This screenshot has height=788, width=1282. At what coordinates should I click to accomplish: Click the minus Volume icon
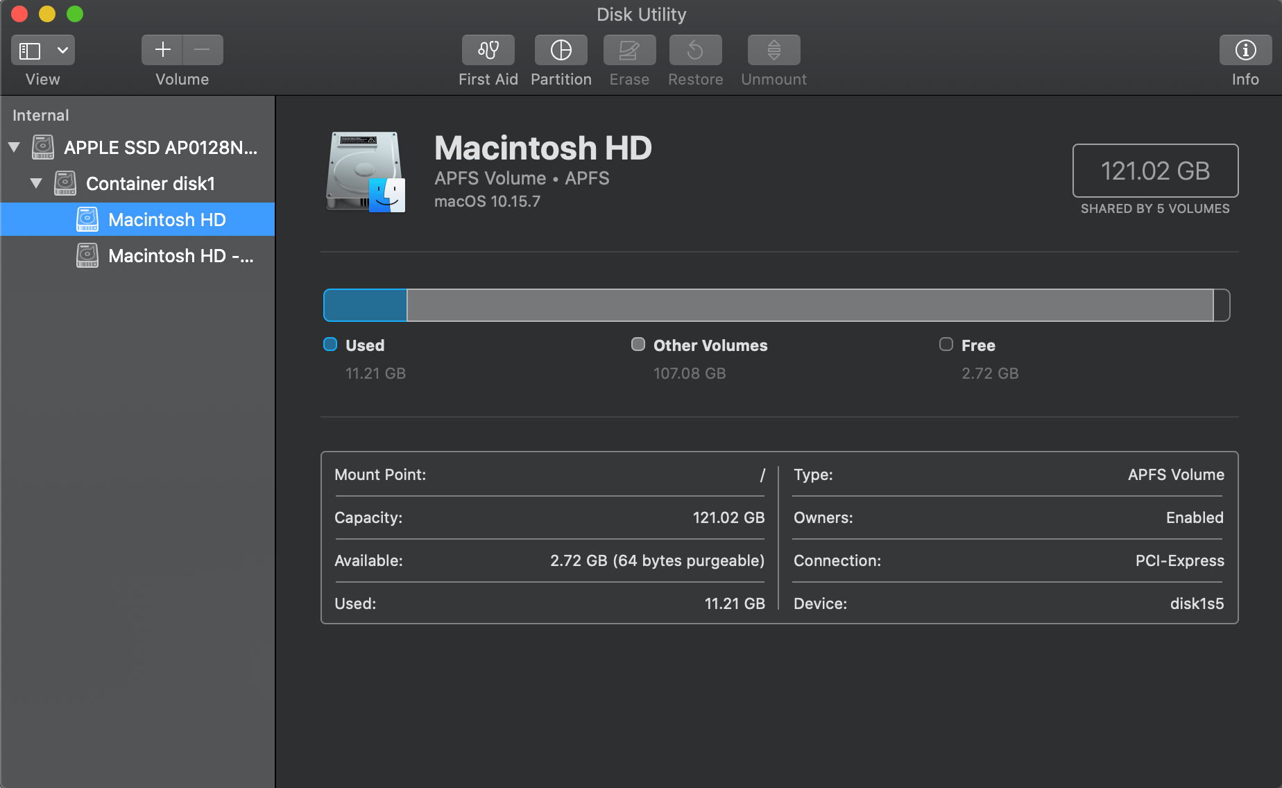pyautogui.click(x=202, y=49)
